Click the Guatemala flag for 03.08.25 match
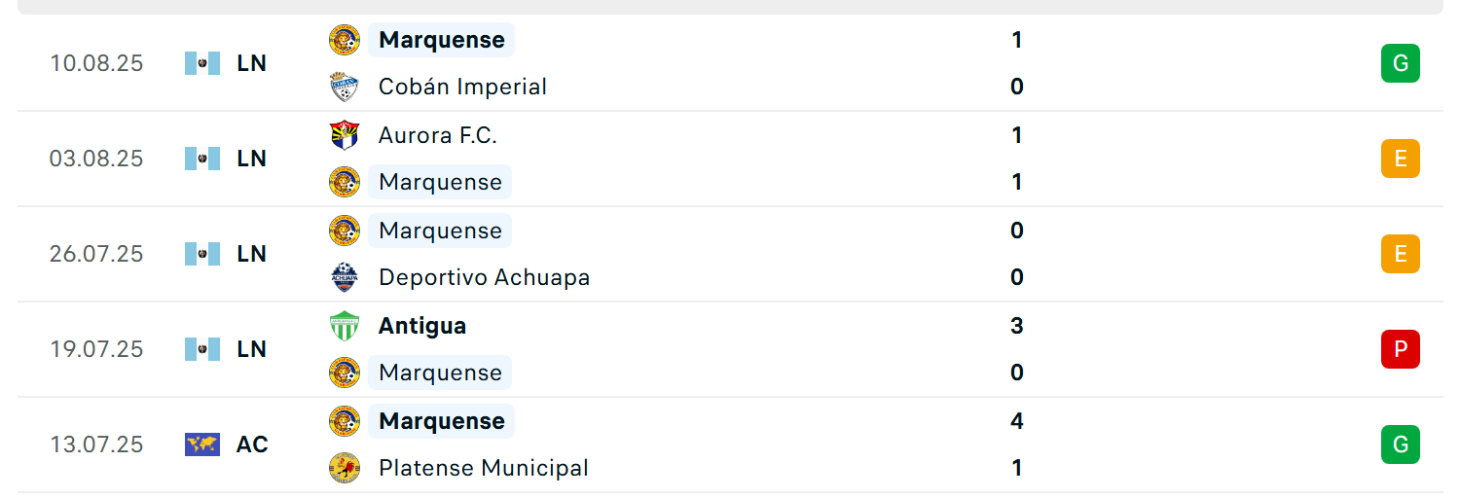 (202, 159)
